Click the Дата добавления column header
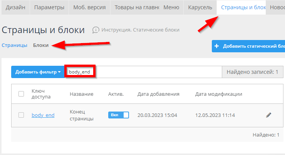The width and height of the screenshot is (285, 155). 158,94
